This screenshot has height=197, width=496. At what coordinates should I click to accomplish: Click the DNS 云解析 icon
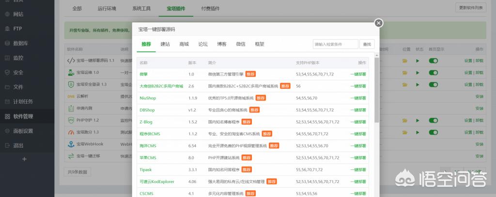point(71,97)
